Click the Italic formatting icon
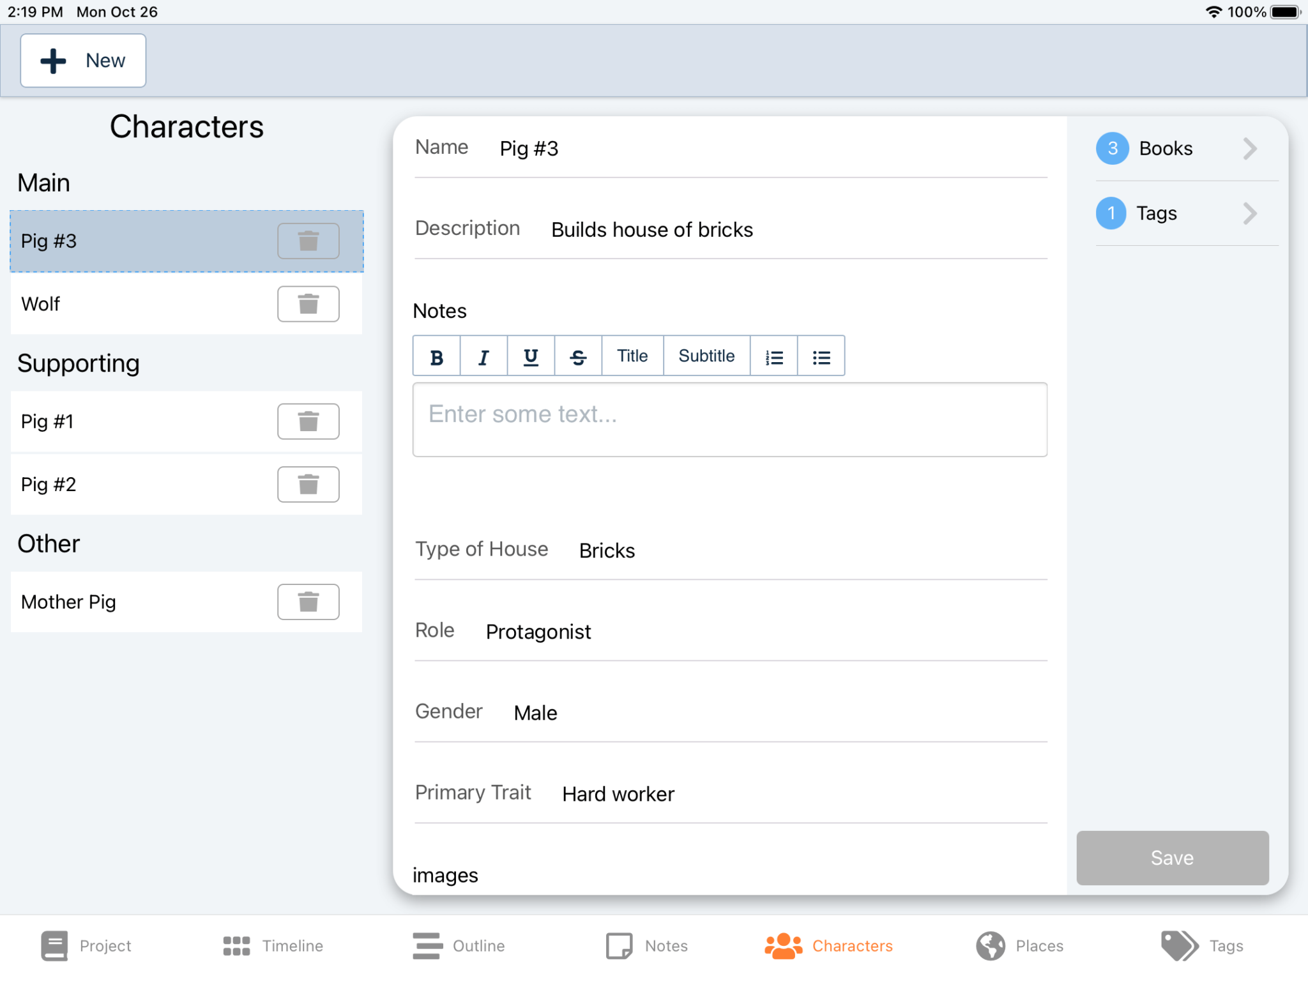1308x981 pixels. pos(482,356)
